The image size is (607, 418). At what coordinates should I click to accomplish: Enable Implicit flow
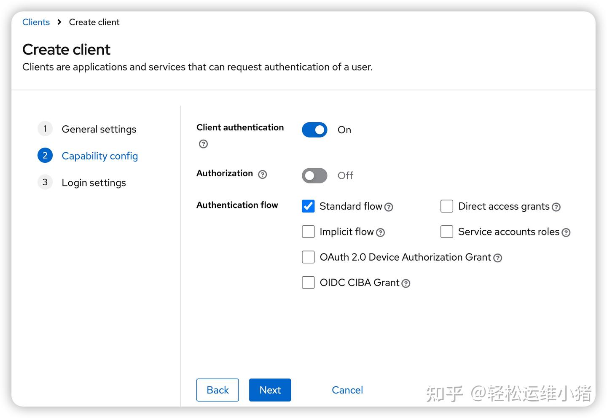(x=308, y=232)
